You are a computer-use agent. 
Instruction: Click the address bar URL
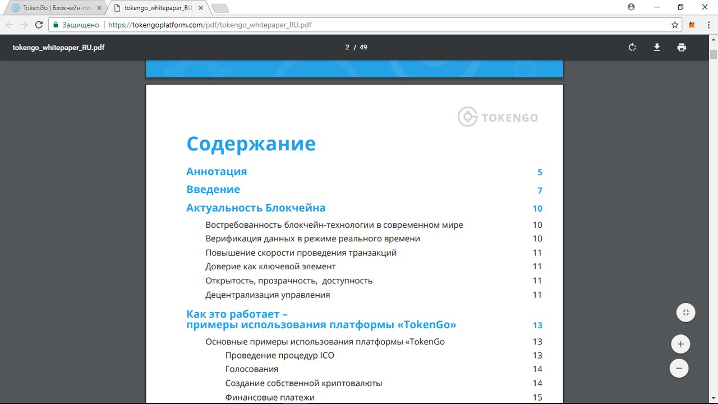pos(210,25)
